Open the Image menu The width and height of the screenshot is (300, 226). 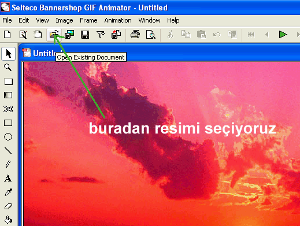[64, 20]
